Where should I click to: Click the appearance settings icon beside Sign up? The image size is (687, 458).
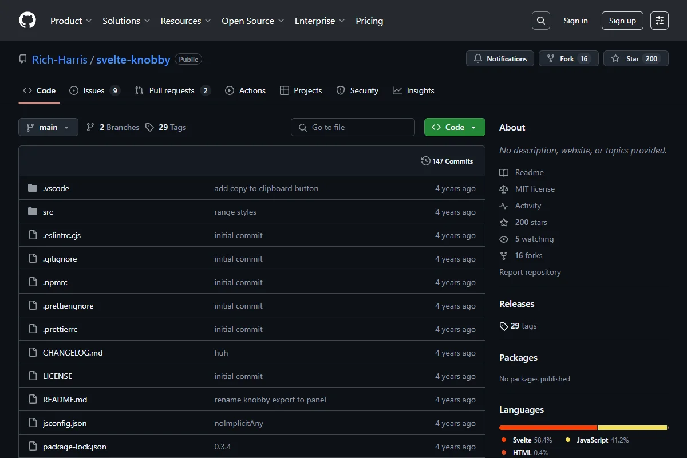pyautogui.click(x=660, y=21)
